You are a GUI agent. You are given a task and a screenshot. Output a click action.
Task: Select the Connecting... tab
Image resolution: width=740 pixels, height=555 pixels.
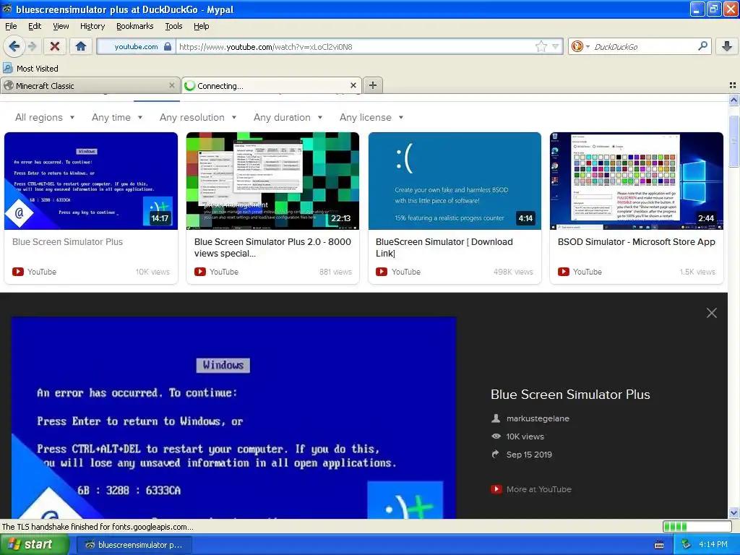pyautogui.click(x=272, y=85)
